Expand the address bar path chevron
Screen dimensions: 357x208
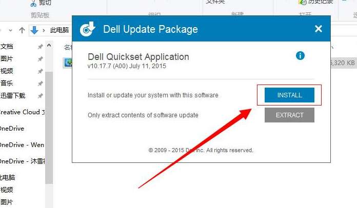point(44,30)
